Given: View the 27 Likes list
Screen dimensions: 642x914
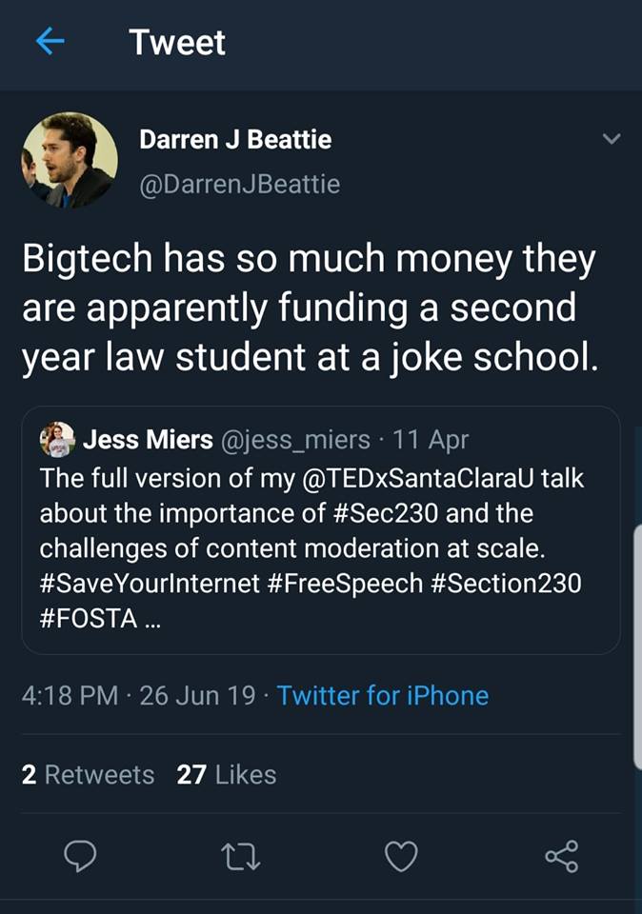Looking at the screenshot, I should (x=227, y=775).
